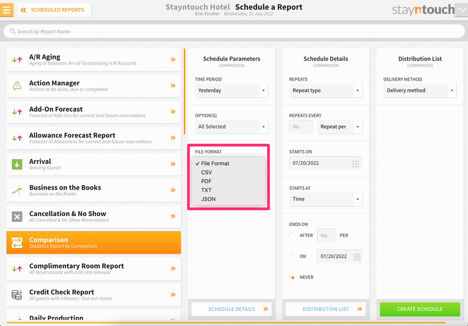Click the green Create Schedule button

[x=420, y=309]
